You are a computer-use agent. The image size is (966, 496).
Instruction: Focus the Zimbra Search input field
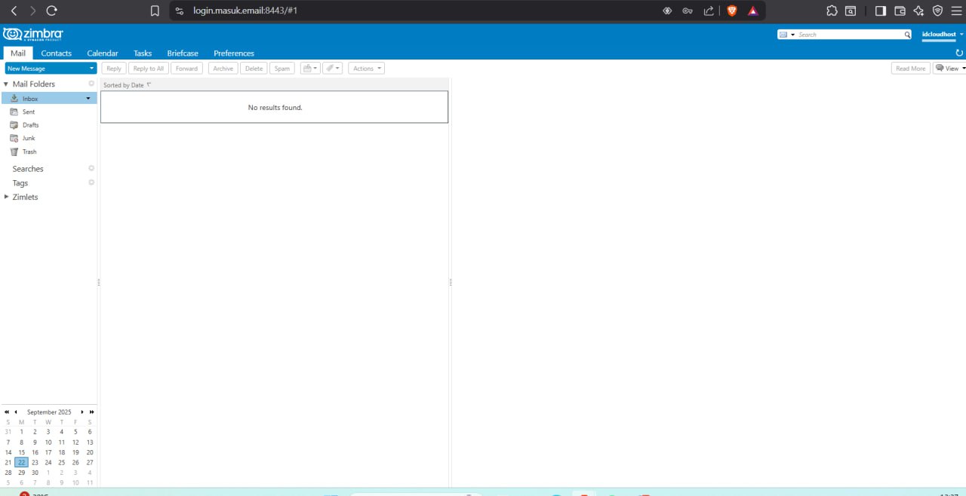point(850,35)
